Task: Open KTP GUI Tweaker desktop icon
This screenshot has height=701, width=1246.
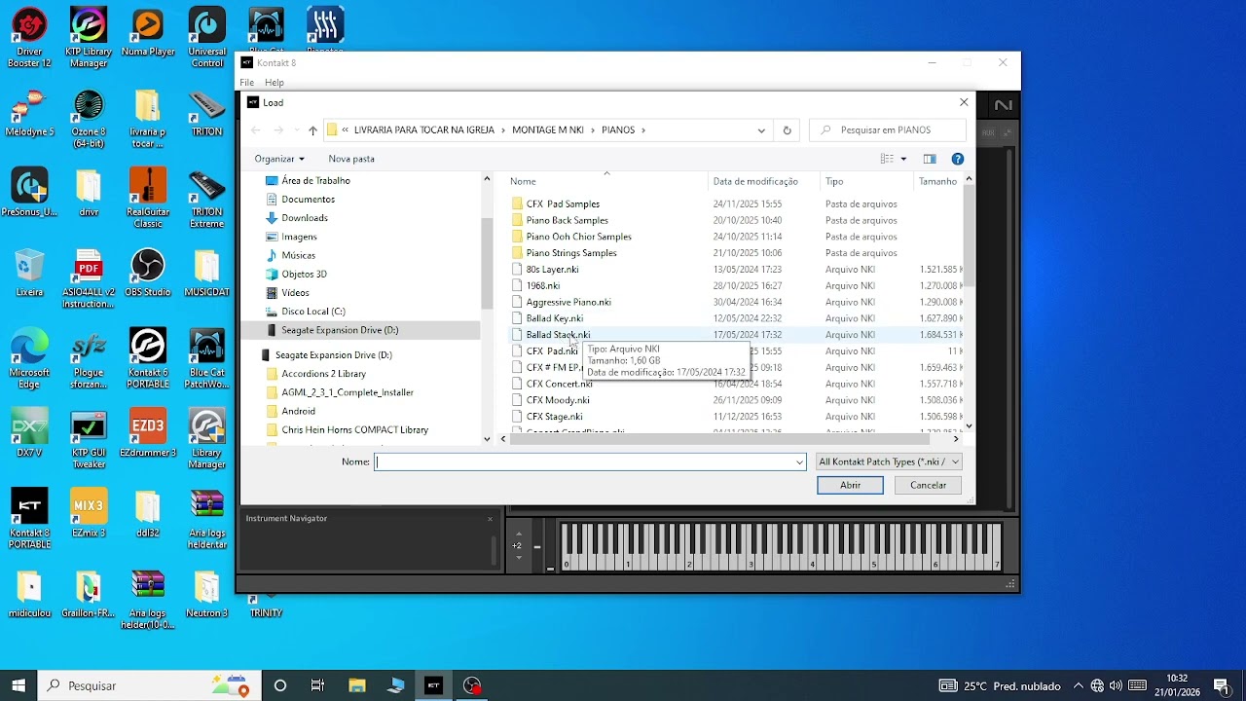Action: (x=89, y=439)
